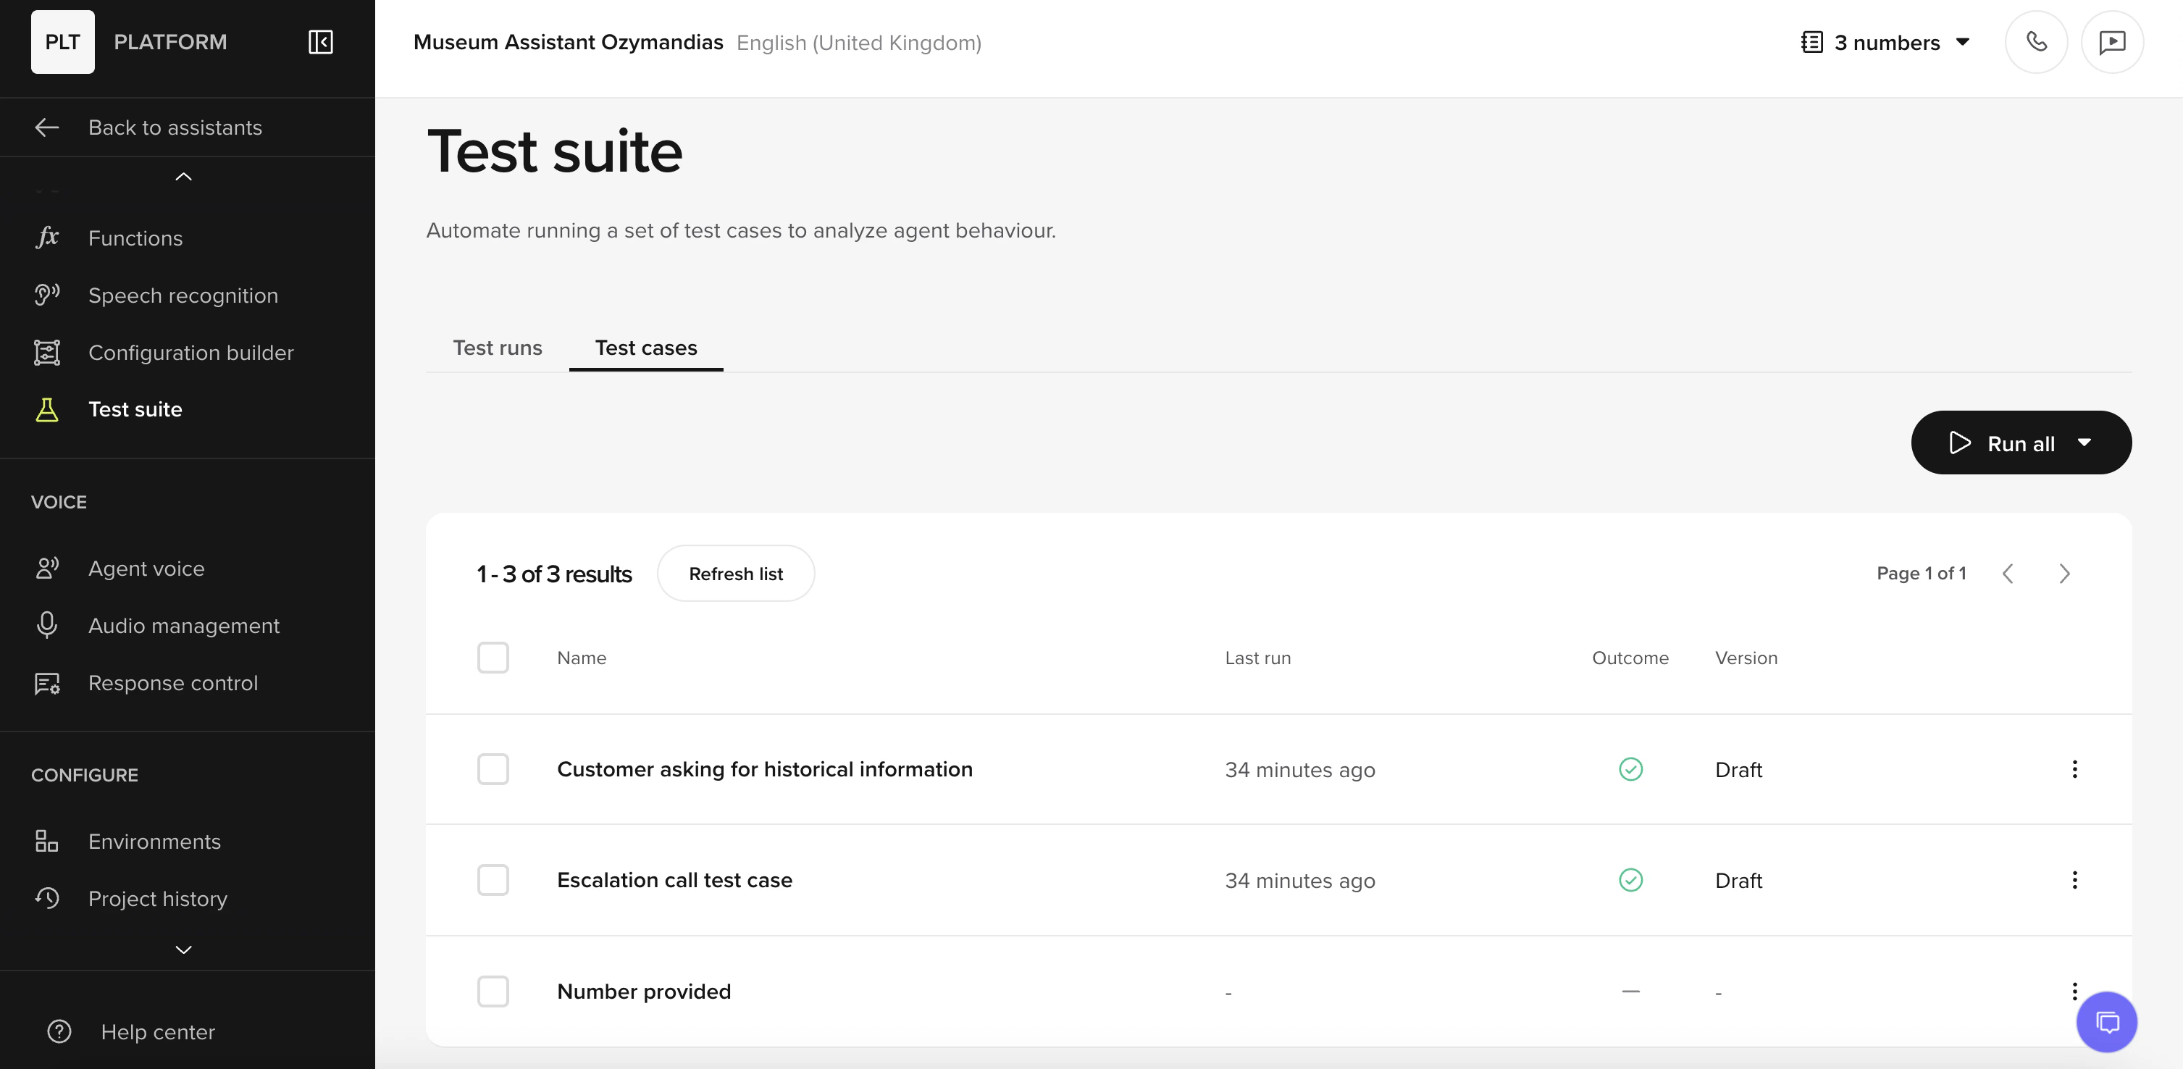Screen dimensions: 2183x1069
Task: Click the Refresh list button
Action: coord(736,574)
